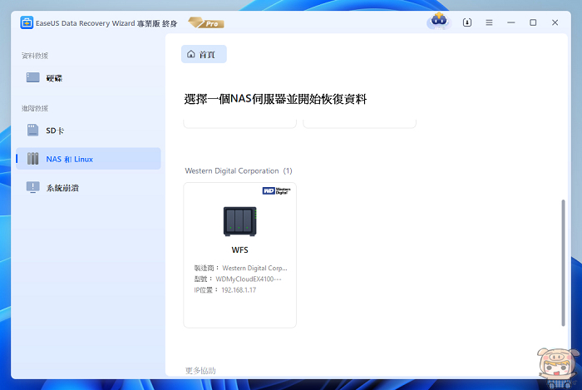The image size is (582, 390).
Task: Click the Pro edition badge
Action: [x=206, y=22]
